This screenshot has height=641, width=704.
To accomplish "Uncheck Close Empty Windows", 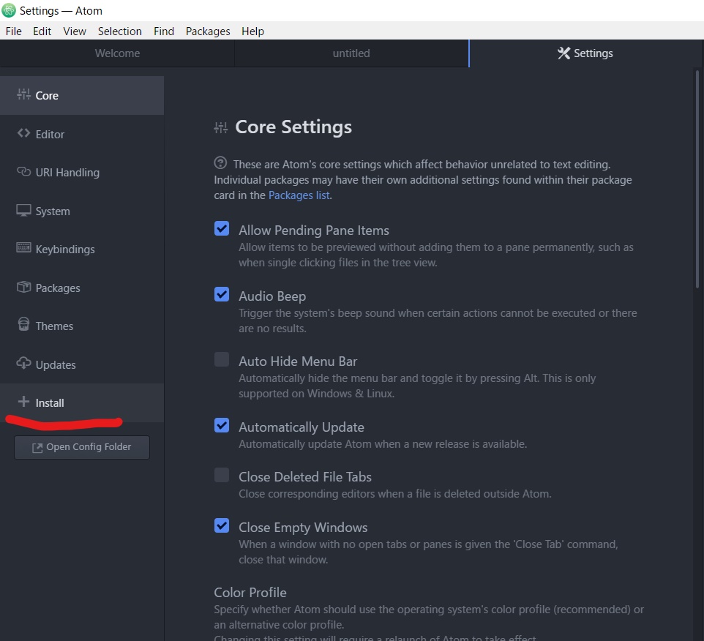I will click(x=222, y=525).
